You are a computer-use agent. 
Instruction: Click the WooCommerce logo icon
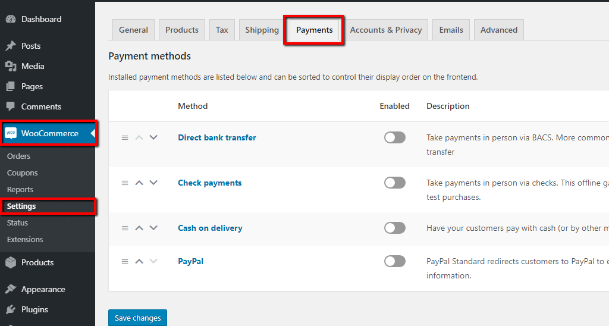(11, 133)
